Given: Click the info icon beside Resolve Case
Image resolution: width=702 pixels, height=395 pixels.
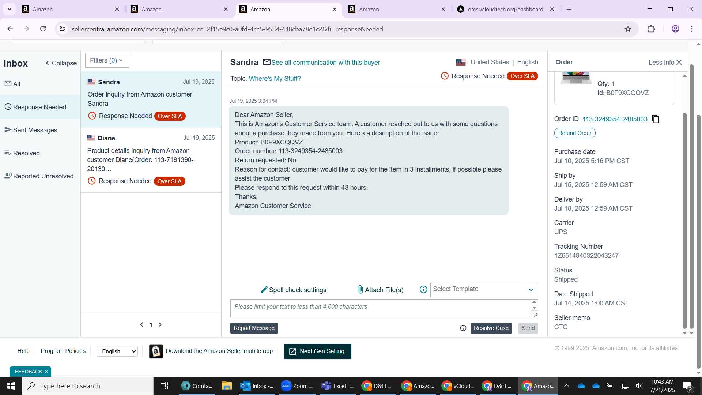Looking at the screenshot, I should tap(463, 328).
